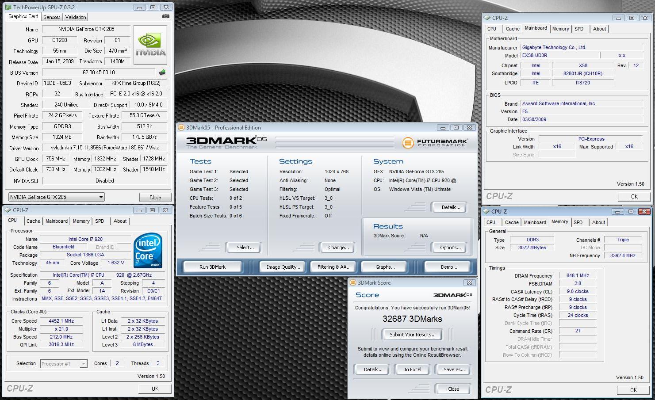Viewport: 655px width, 400px height.
Task: Click the Futuremark Corporation logo
Action: (435, 143)
